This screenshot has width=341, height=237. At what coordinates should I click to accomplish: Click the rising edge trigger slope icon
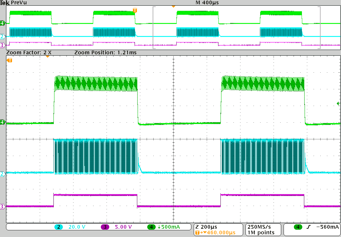point(309,227)
